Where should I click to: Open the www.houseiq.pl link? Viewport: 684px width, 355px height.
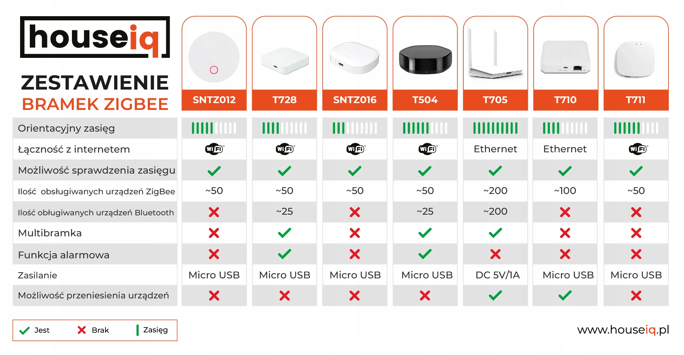pyautogui.click(x=623, y=330)
